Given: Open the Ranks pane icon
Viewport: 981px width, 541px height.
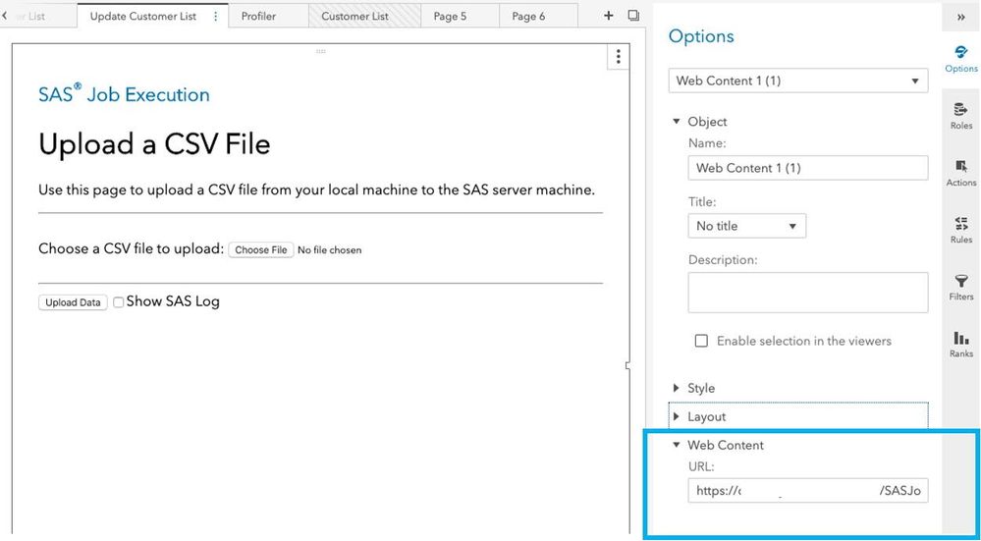Looking at the screenshot, I should point(961,343).
